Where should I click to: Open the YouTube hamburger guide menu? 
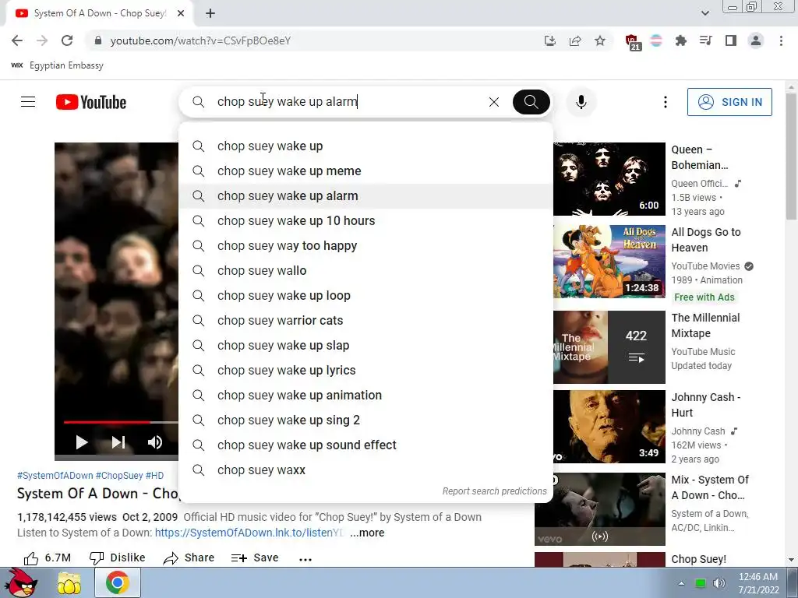pyautogui.click(x=28, y=102)
